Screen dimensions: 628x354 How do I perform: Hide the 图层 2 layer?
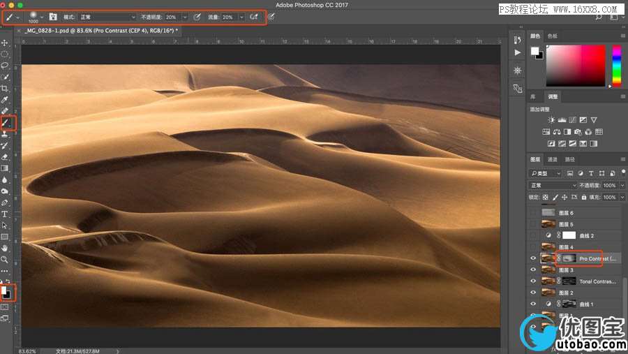click(x=533, y=293)
